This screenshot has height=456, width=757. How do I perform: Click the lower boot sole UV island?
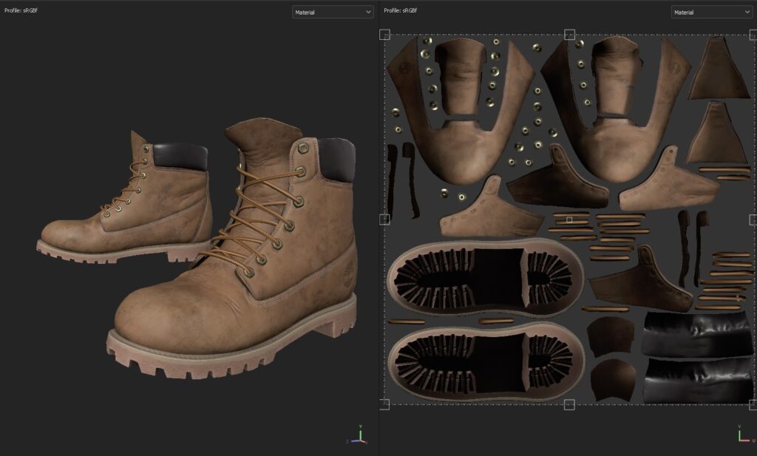[488, 361]
